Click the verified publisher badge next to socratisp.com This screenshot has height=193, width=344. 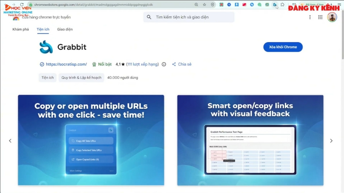tap(42, 64)
